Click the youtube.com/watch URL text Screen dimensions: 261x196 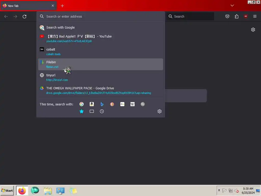pos(69,41)
